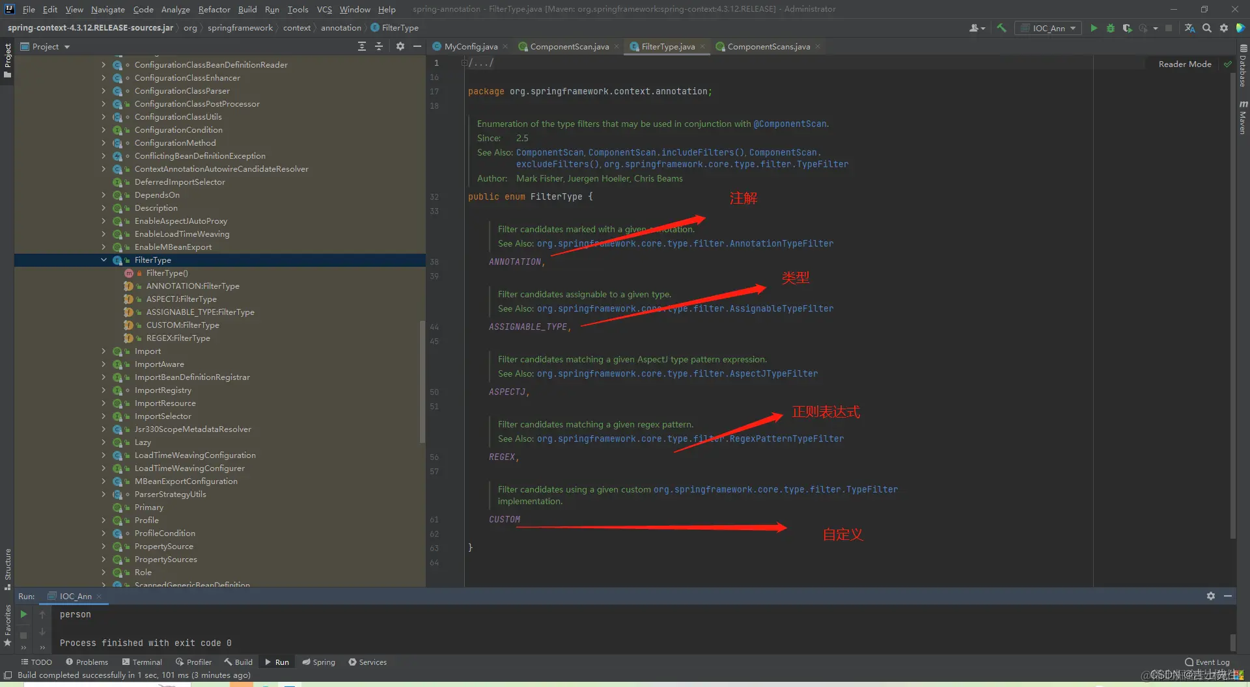Expand the ConfigurationClassParser node
This screenshot has width=1250, height=687.
[104, 90]
